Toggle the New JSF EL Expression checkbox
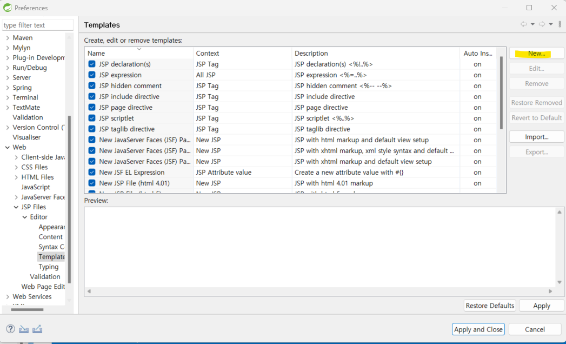 click(x=92, y=173)
